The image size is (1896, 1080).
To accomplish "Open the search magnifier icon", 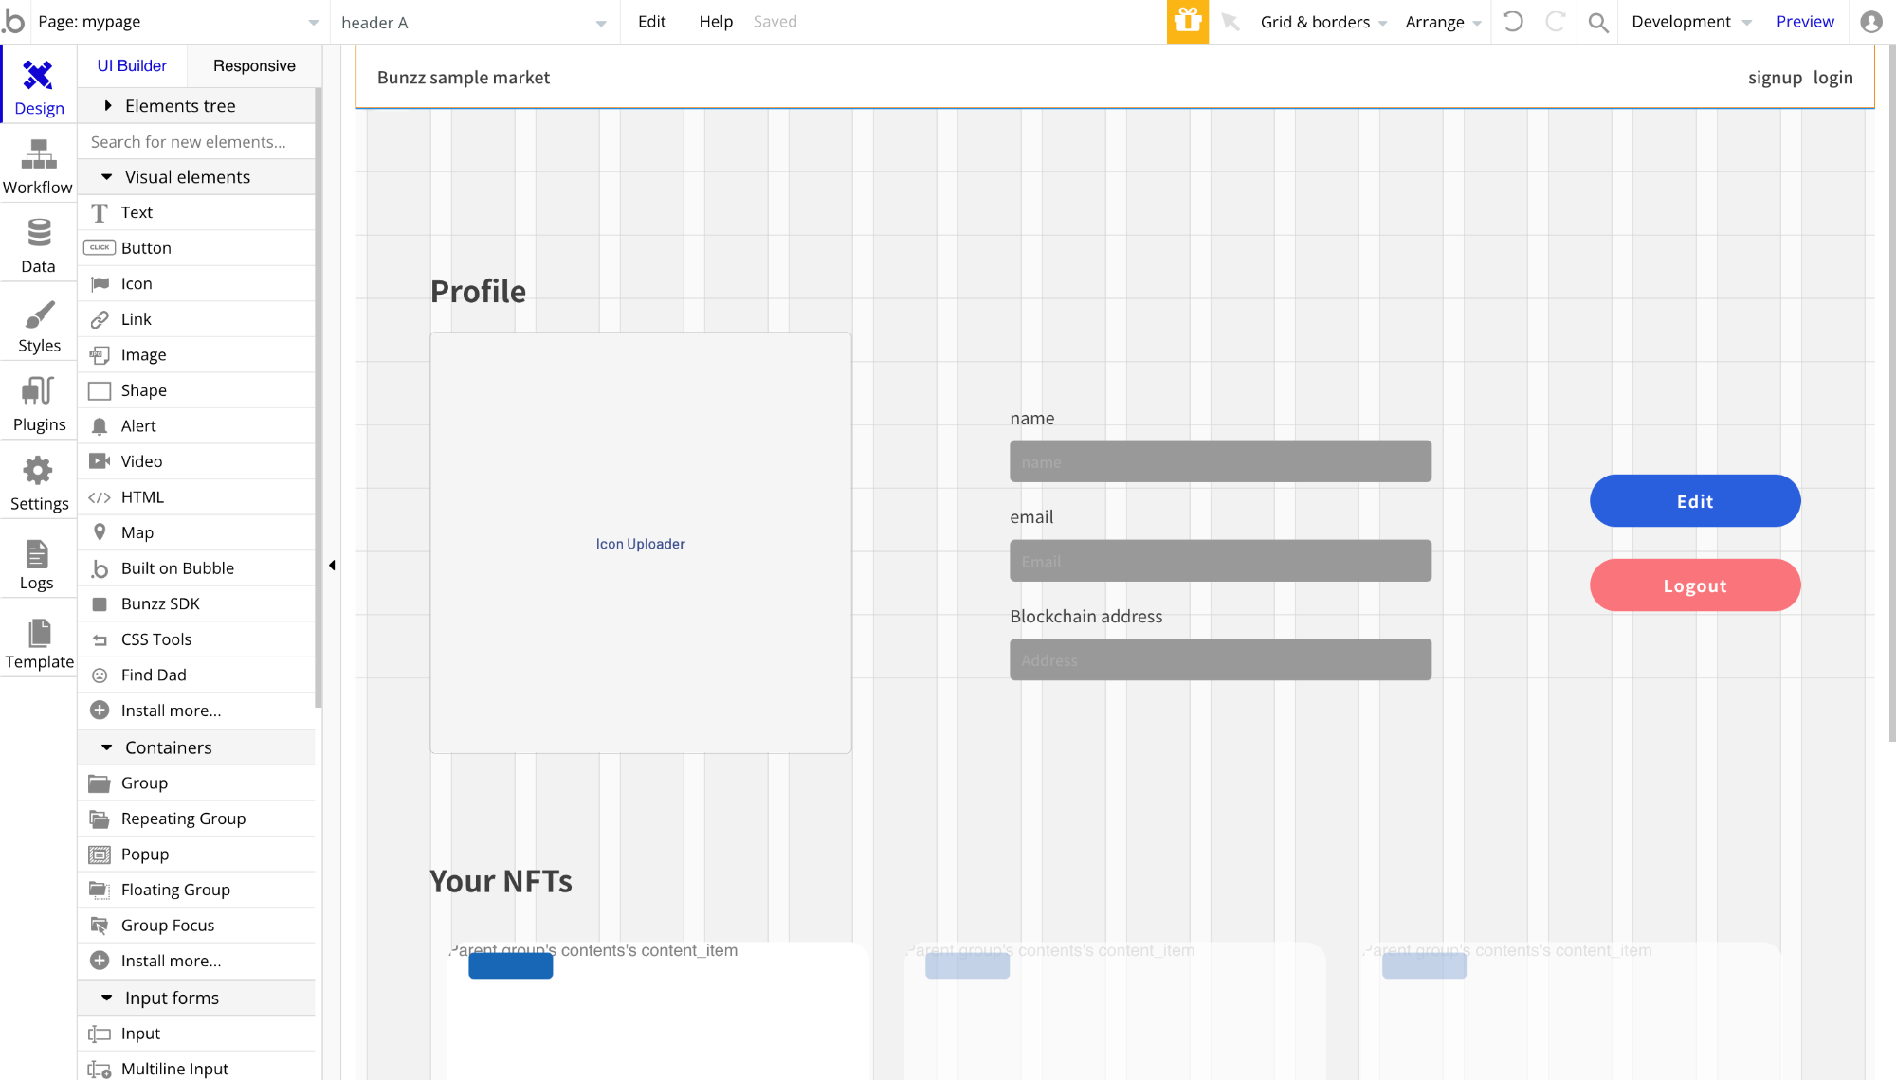I will coord(1598,22).
